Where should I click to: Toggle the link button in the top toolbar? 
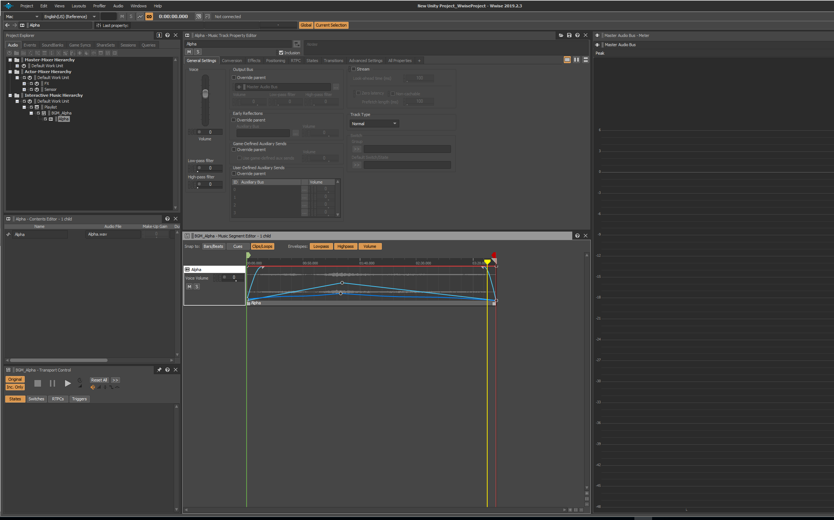(x=149, y=17)
